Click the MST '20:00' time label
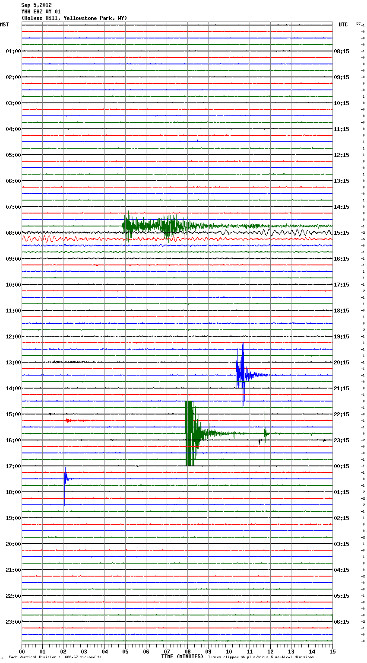The width and height of the screenshot is (367, 663). click(13, 544)
